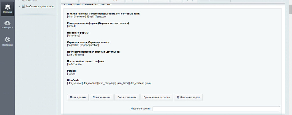Click the [searchEngine] tag text
The image size is (292, 115).
pyautogui.click(x=75, y=55)
